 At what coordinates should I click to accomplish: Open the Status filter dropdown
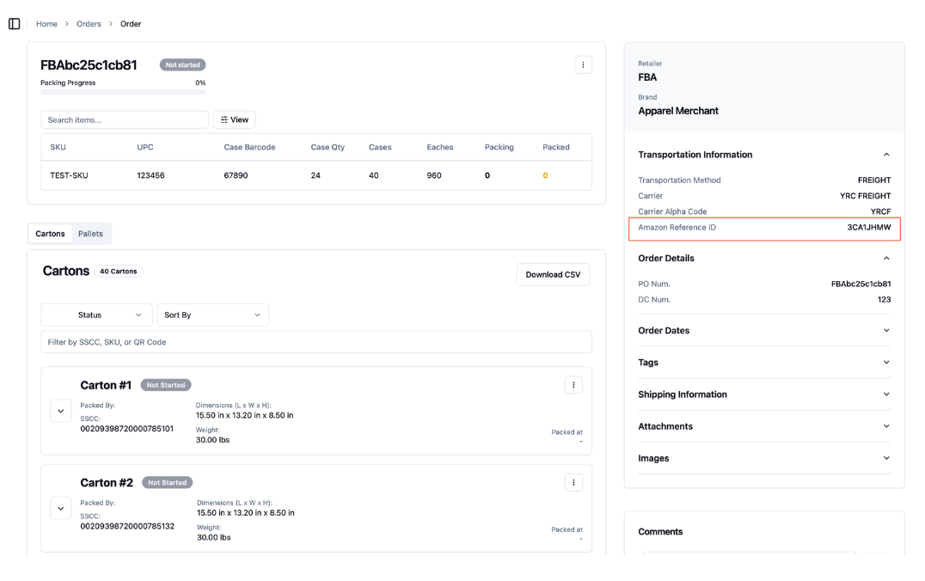click(x=97, y=315)
